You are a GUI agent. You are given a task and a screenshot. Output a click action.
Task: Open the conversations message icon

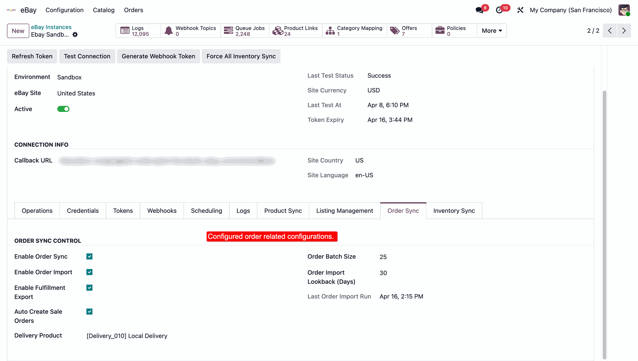point(479,10)
